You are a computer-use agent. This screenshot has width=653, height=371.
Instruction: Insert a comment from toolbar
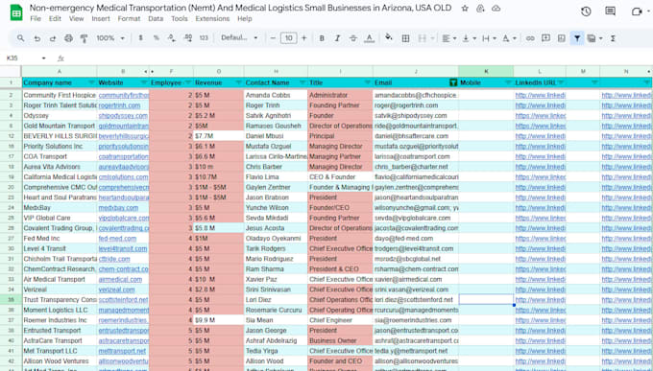(545, 38)
